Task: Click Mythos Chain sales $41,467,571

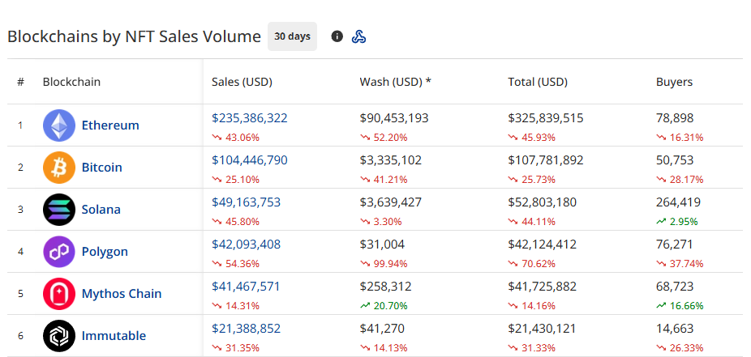Action: [x=246, y=287]
